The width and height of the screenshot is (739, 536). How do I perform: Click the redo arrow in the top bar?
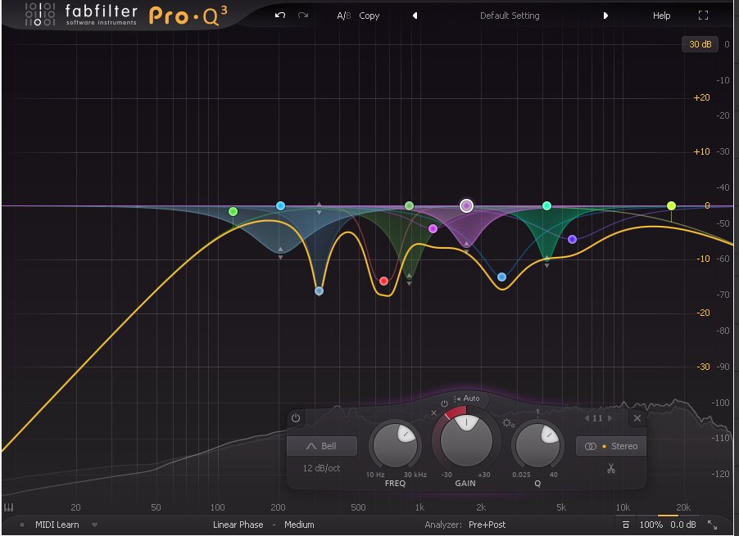coord(303,15)
